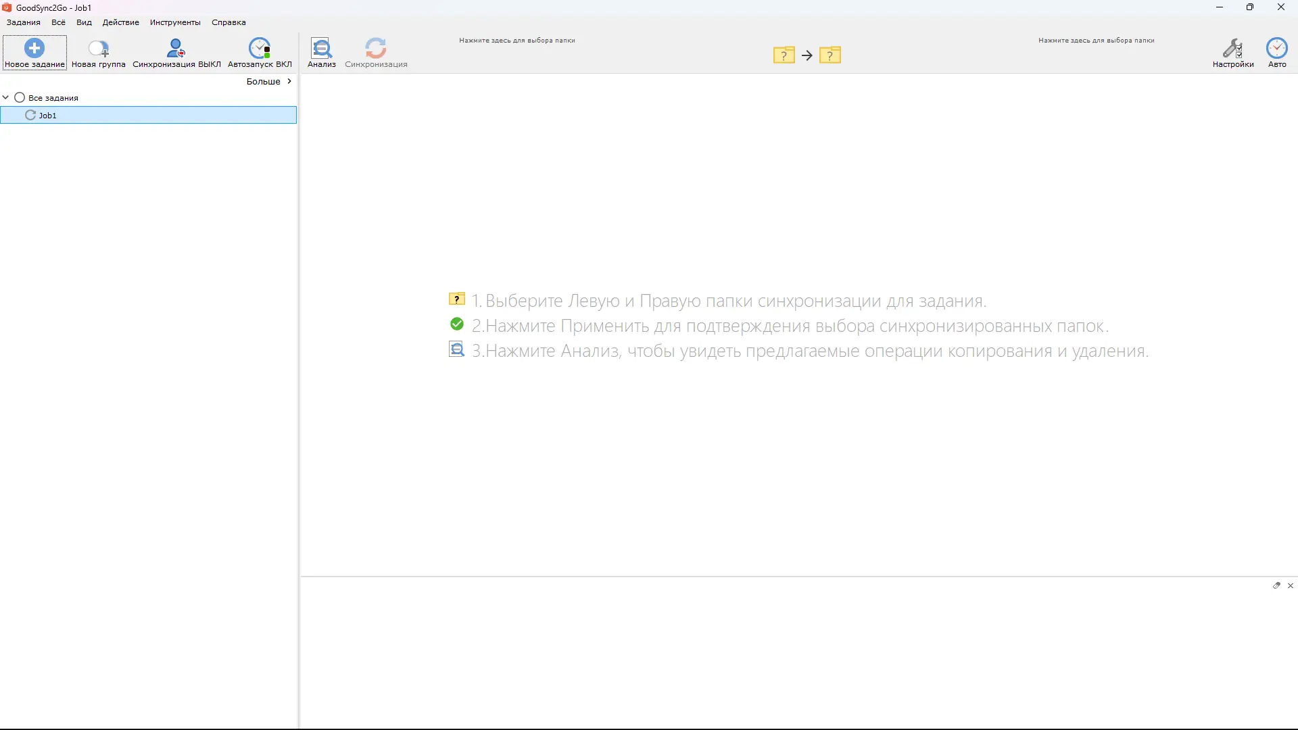Image resolution: width=1298 pixels, height=730 pixels.
Task: Change sync direction with arrow control
Action: (x=807, y=55)
